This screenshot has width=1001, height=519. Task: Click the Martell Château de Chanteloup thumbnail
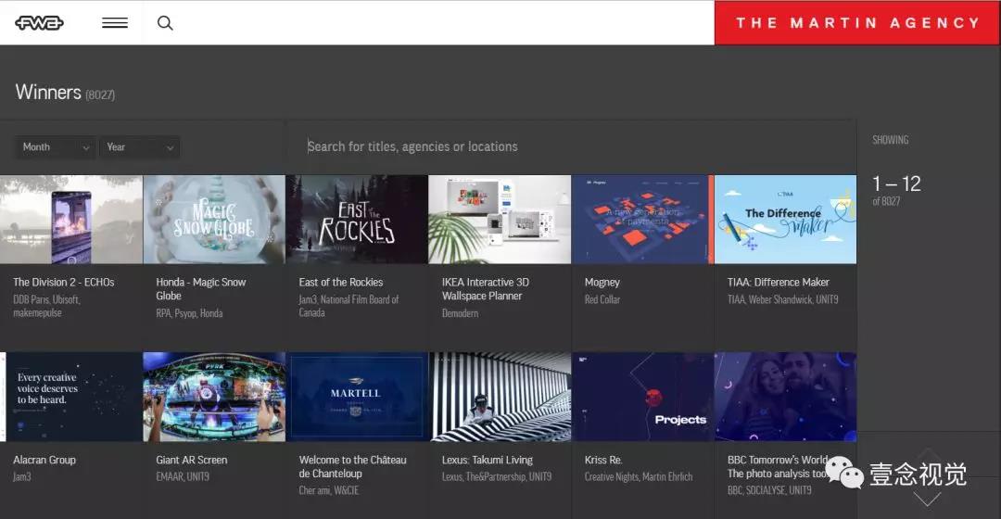coord(357,397)
